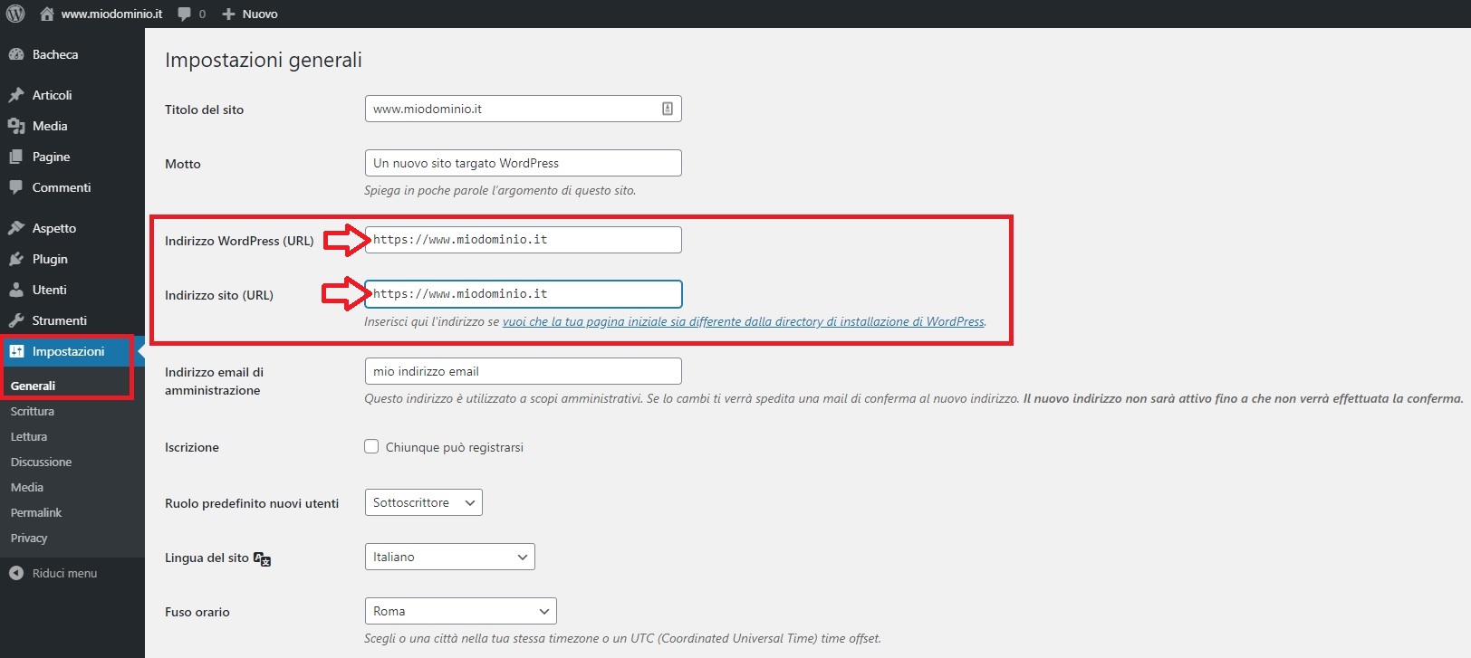Open the WordPress logo menu
This screenshot has height=658, width=1471.
15,14
